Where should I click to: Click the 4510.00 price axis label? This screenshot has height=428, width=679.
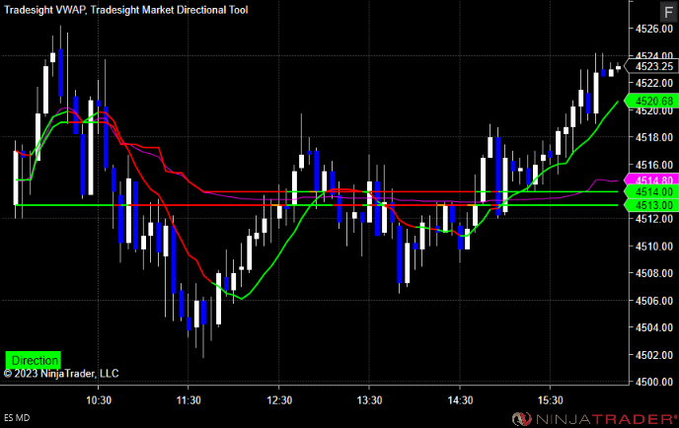pyautogui.click(x=654, y=247)
